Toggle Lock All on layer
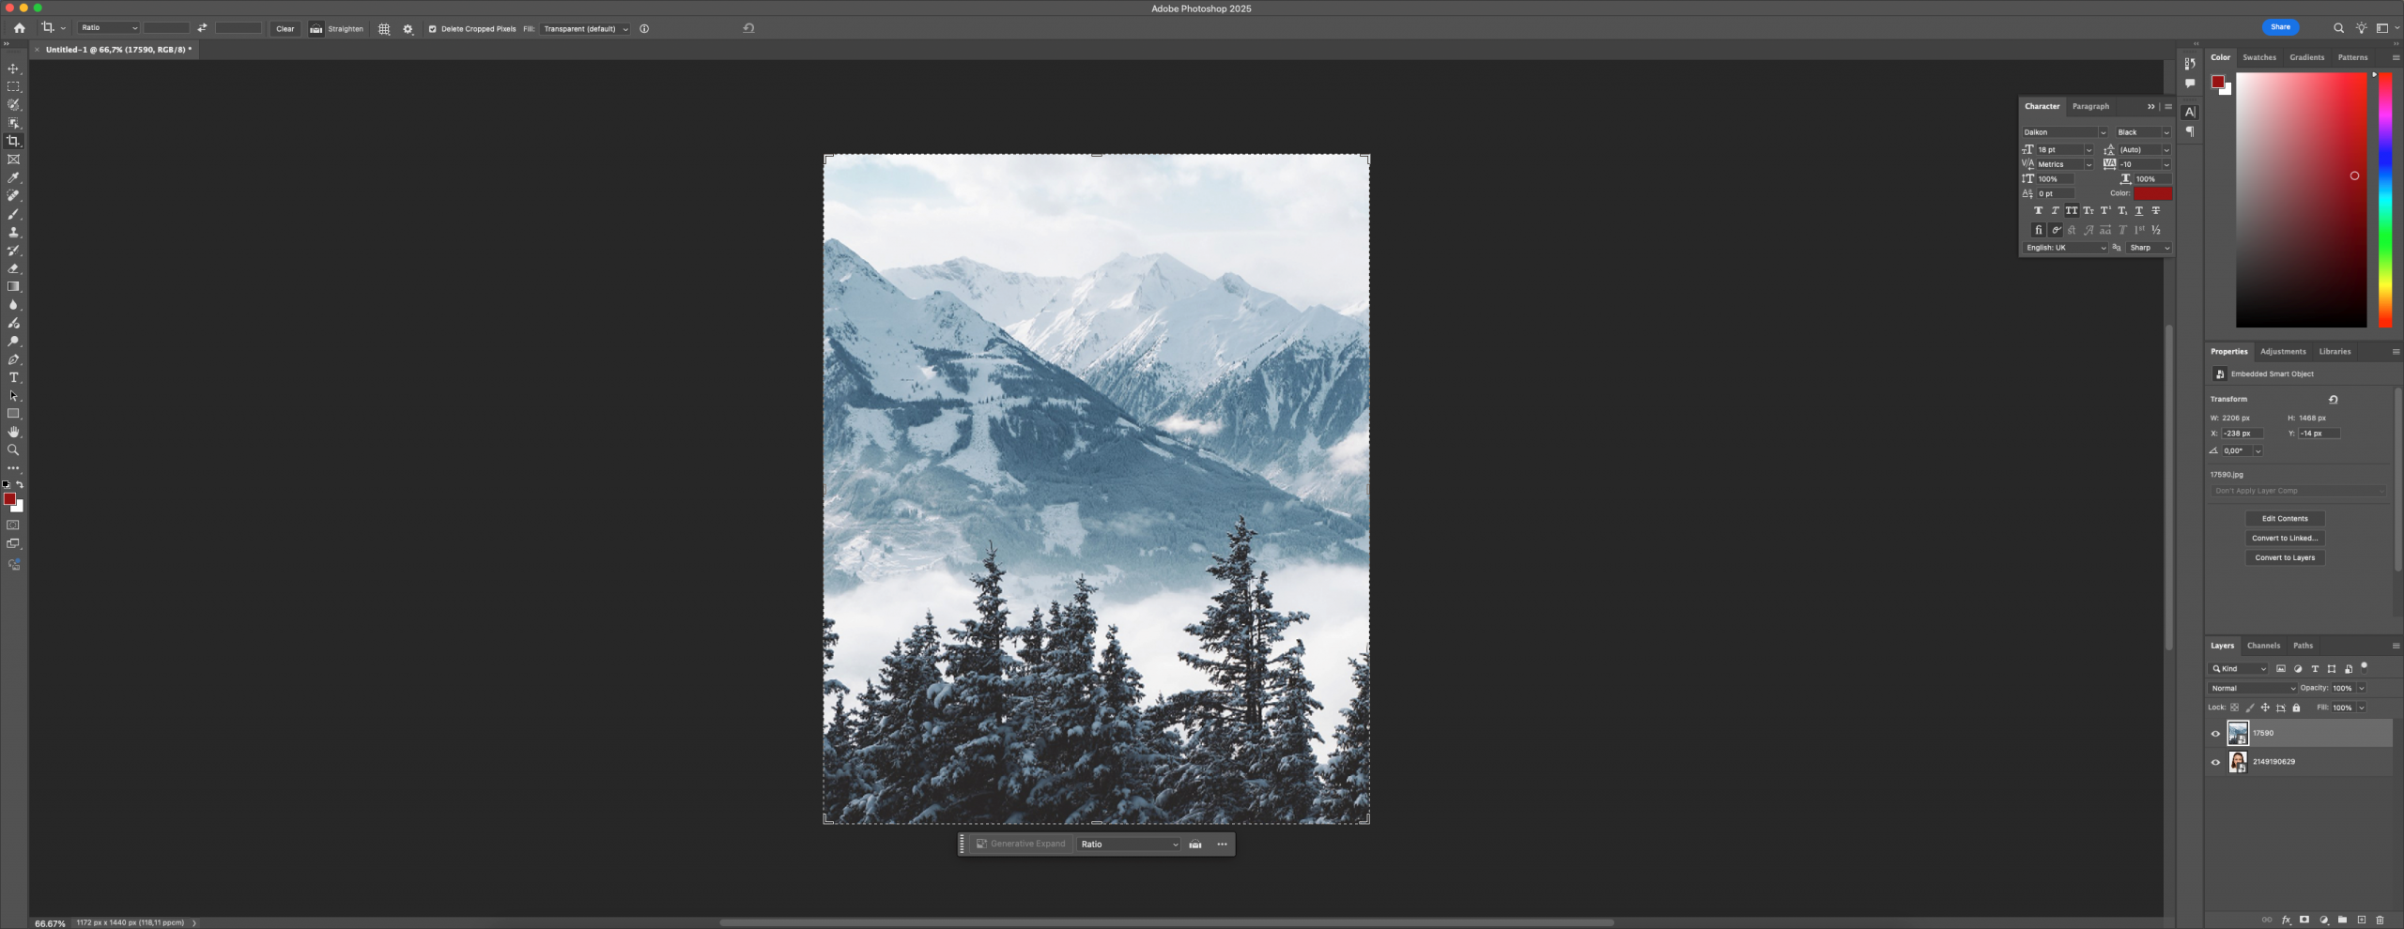This screenshot has width=2404, height=929. point(2296,708)
